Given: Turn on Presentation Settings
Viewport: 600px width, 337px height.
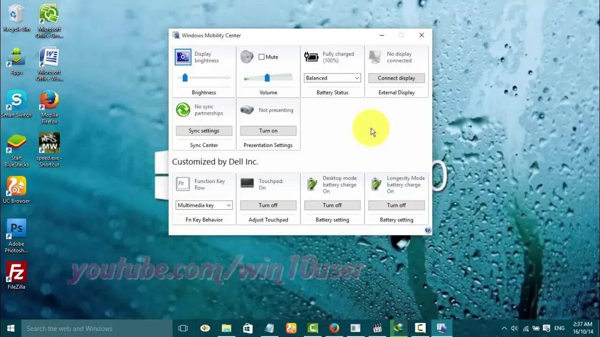Looking at the screenshot, I should coord(268,131).
